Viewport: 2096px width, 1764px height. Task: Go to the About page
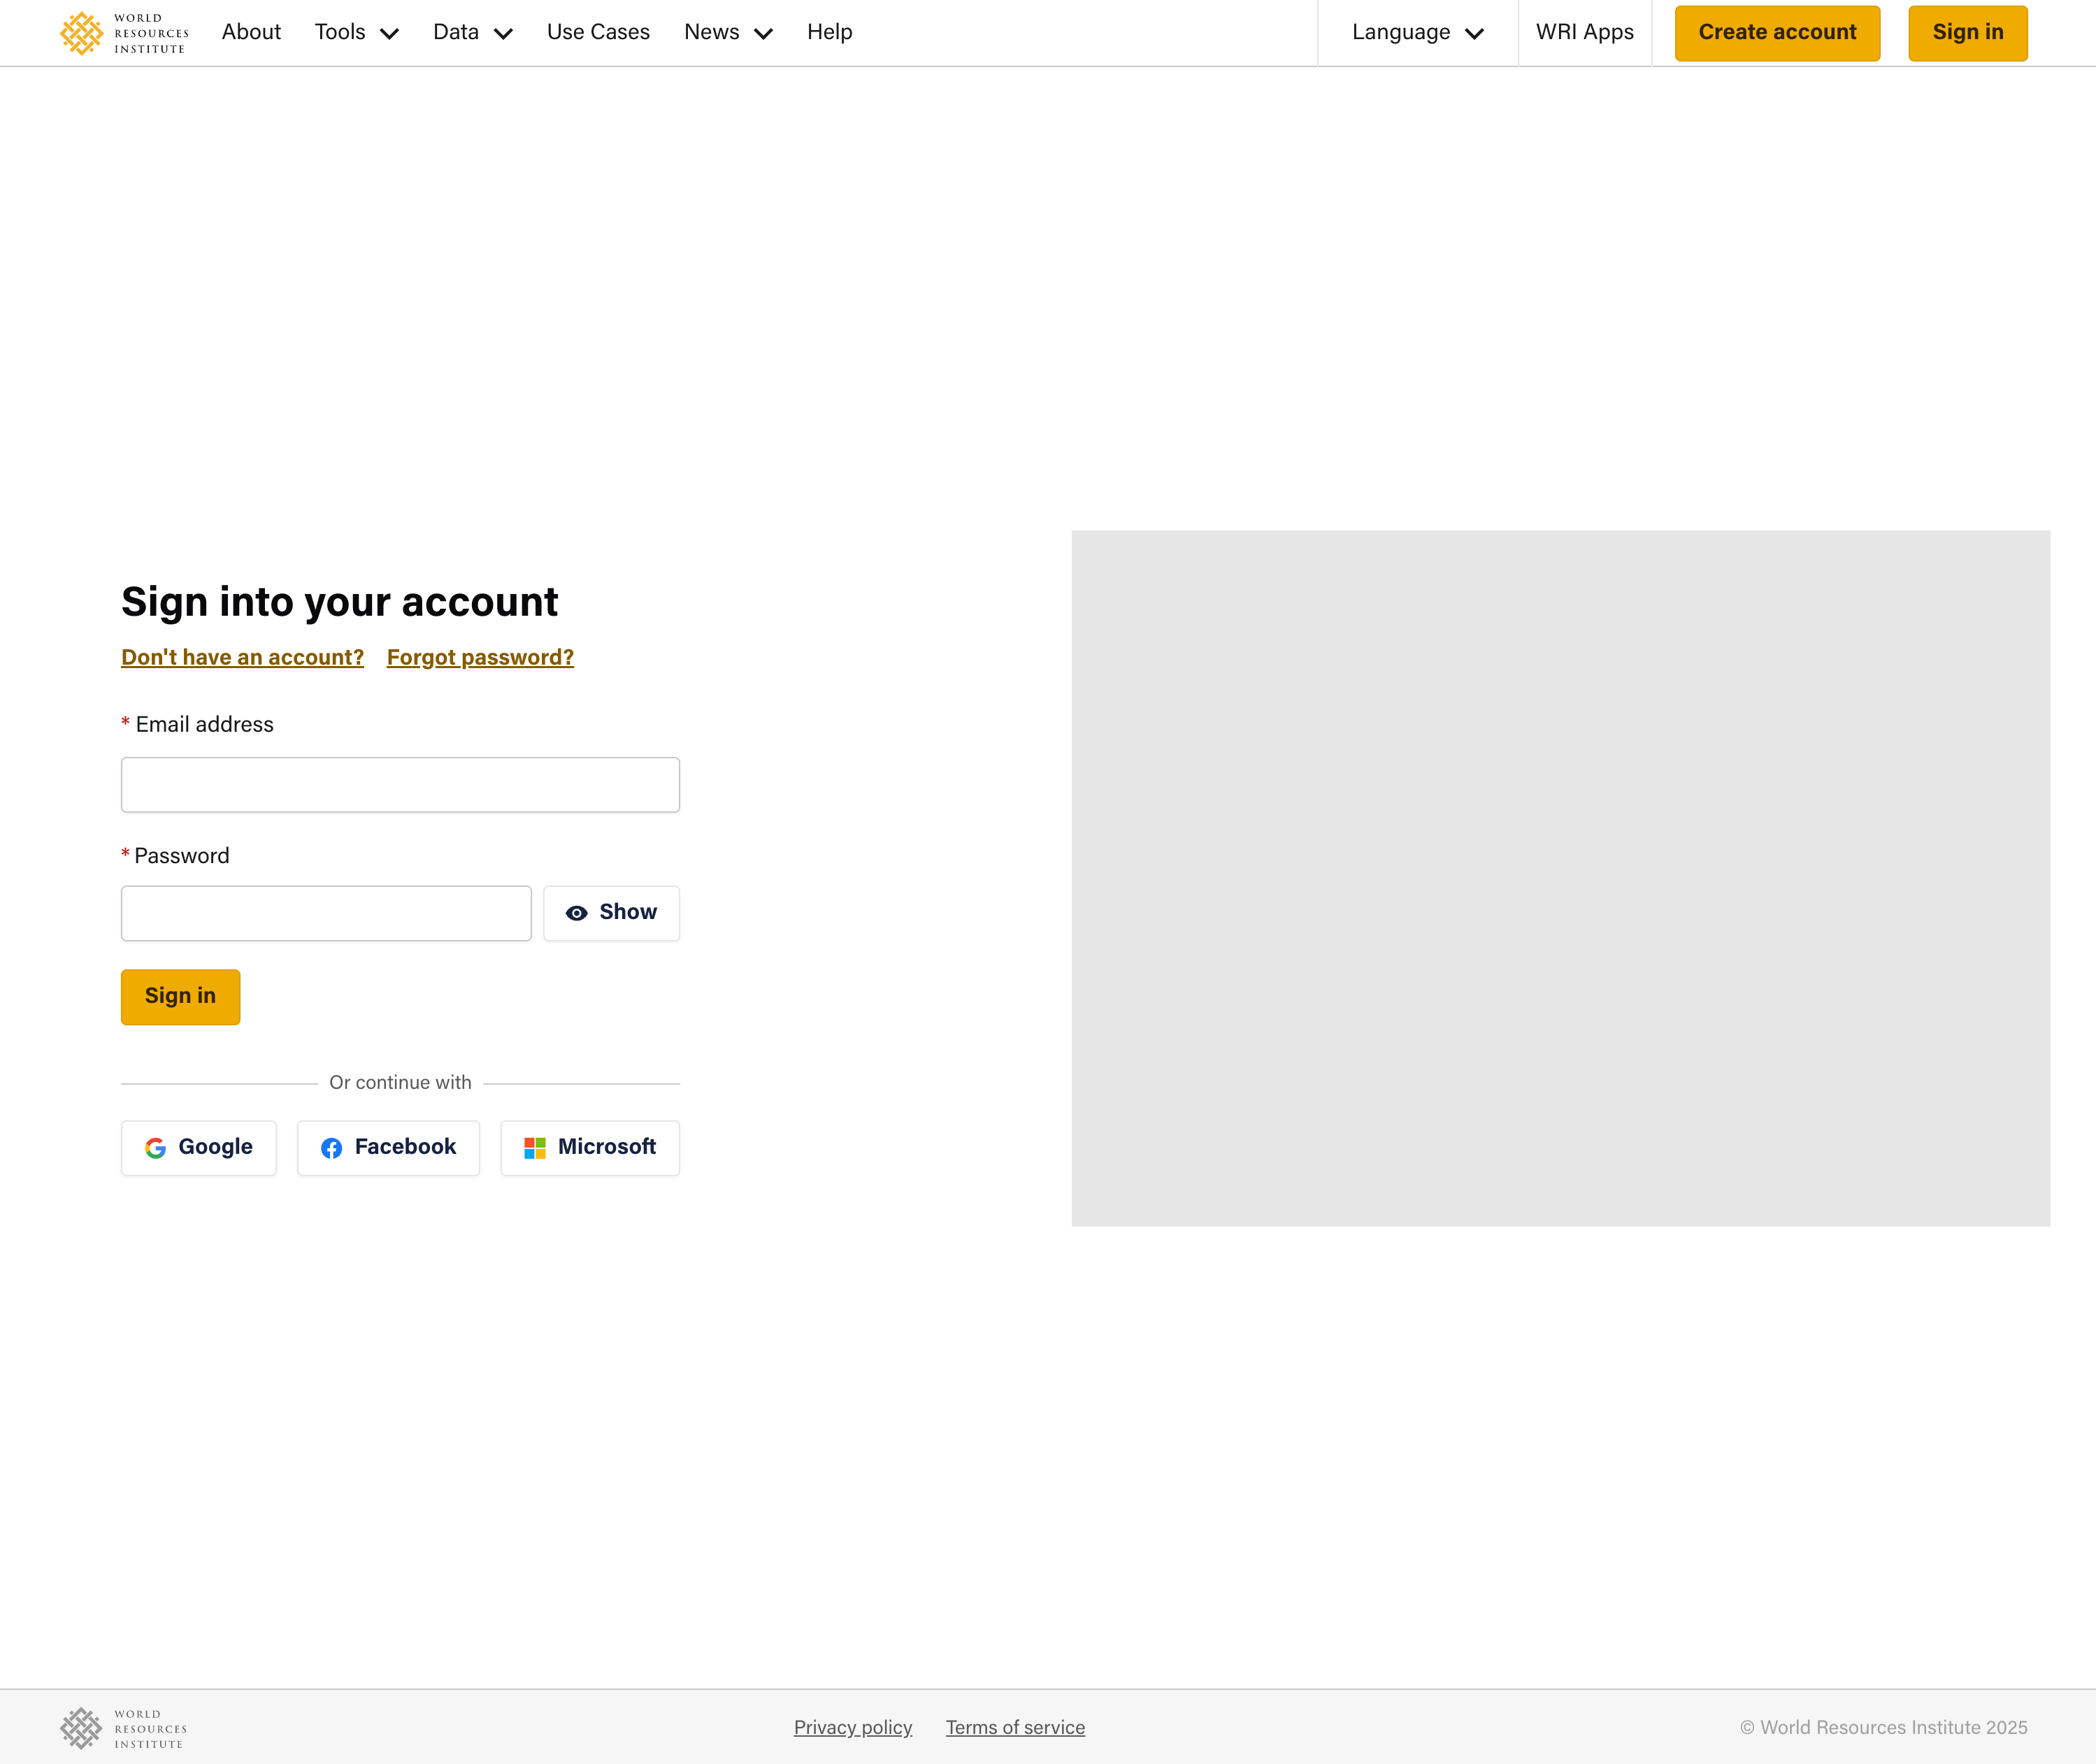point(251,33)
